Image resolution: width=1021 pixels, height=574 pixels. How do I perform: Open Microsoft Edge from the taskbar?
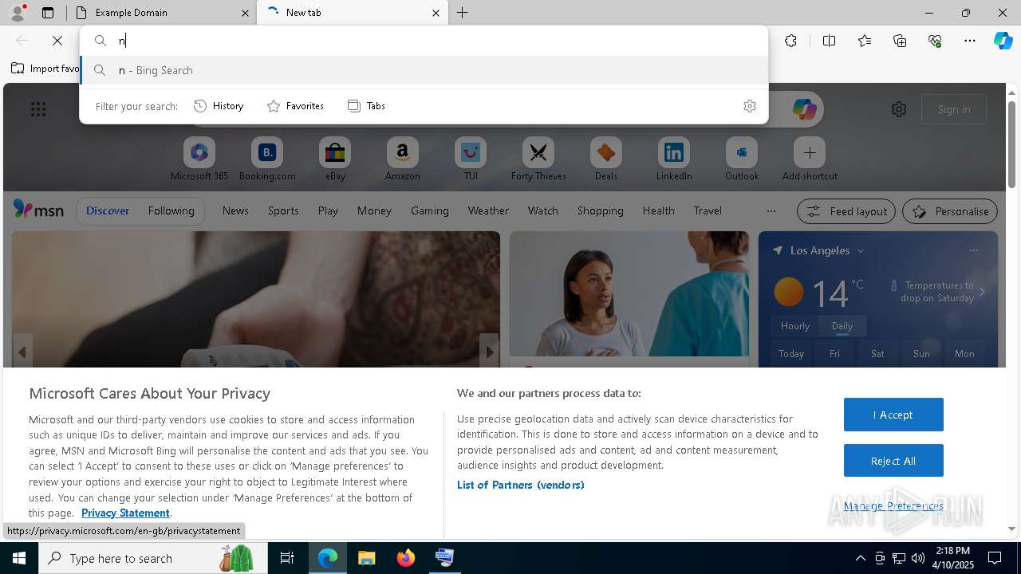328,558
